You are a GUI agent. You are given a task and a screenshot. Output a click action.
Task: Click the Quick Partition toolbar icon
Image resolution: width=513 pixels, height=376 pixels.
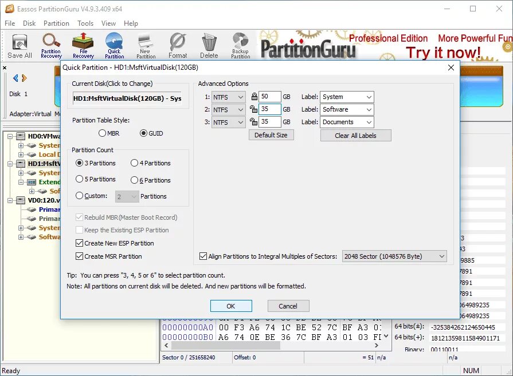(114, 46)
